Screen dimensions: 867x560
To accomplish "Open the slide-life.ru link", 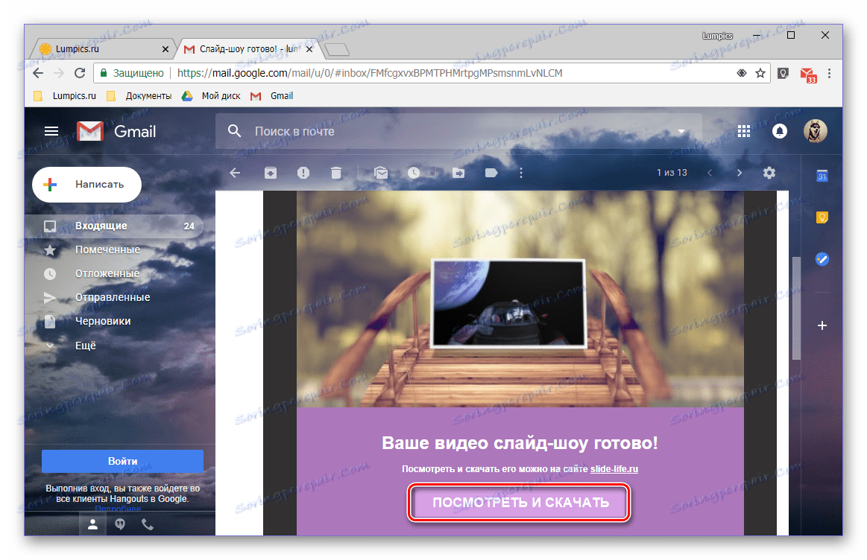I will [614, 469].
